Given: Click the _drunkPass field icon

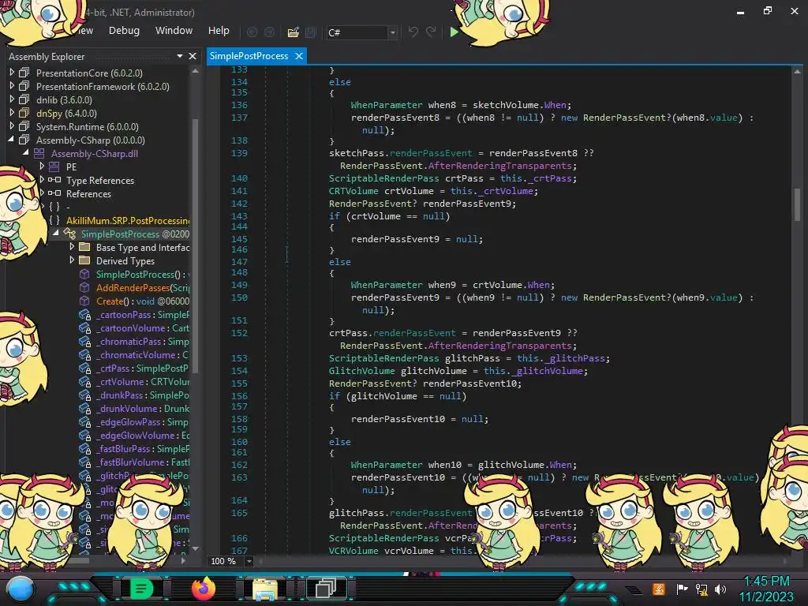Looking at the screenshot, I should pyautogui.click(x=84, y=395).
